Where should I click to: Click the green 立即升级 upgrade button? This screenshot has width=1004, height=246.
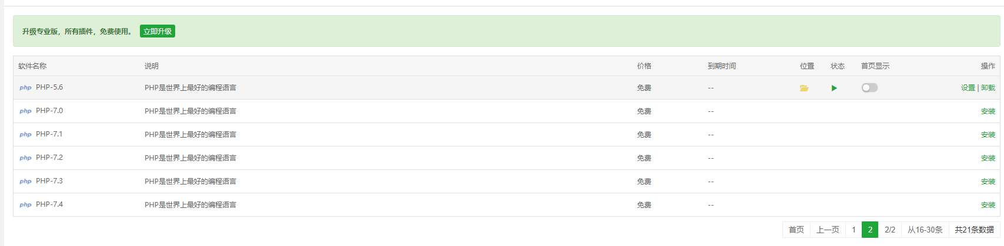[158, 31]
